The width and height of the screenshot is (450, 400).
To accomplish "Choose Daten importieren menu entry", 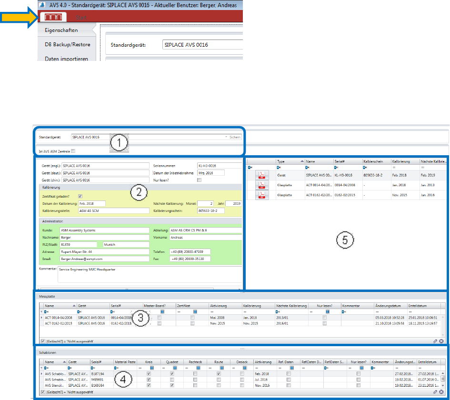I will [66, 59].
